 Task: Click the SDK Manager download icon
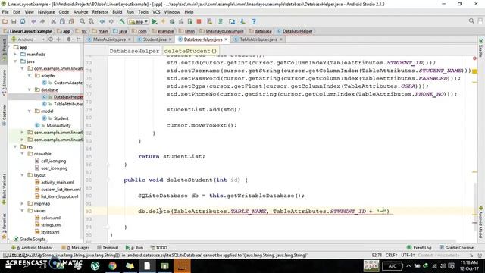(x=242, y=21)
